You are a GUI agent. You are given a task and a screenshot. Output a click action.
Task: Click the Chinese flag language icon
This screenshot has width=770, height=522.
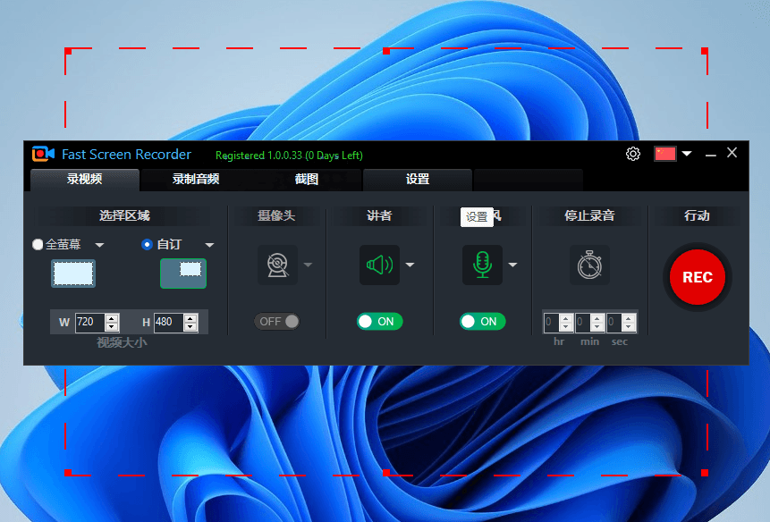[x=664, y=154]
